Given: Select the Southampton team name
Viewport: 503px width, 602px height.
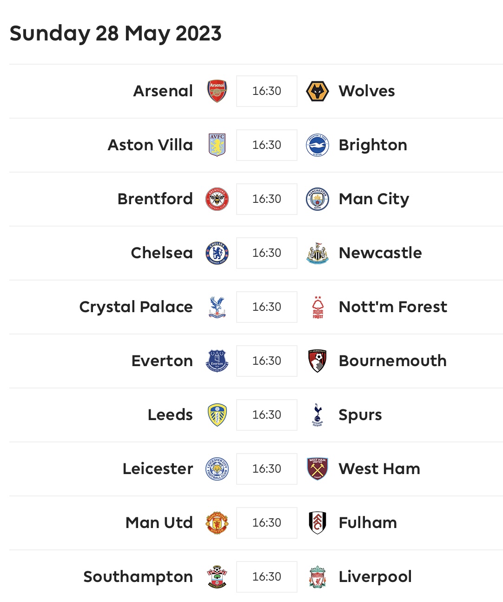Looking at the screenshot, I should 138,577.
